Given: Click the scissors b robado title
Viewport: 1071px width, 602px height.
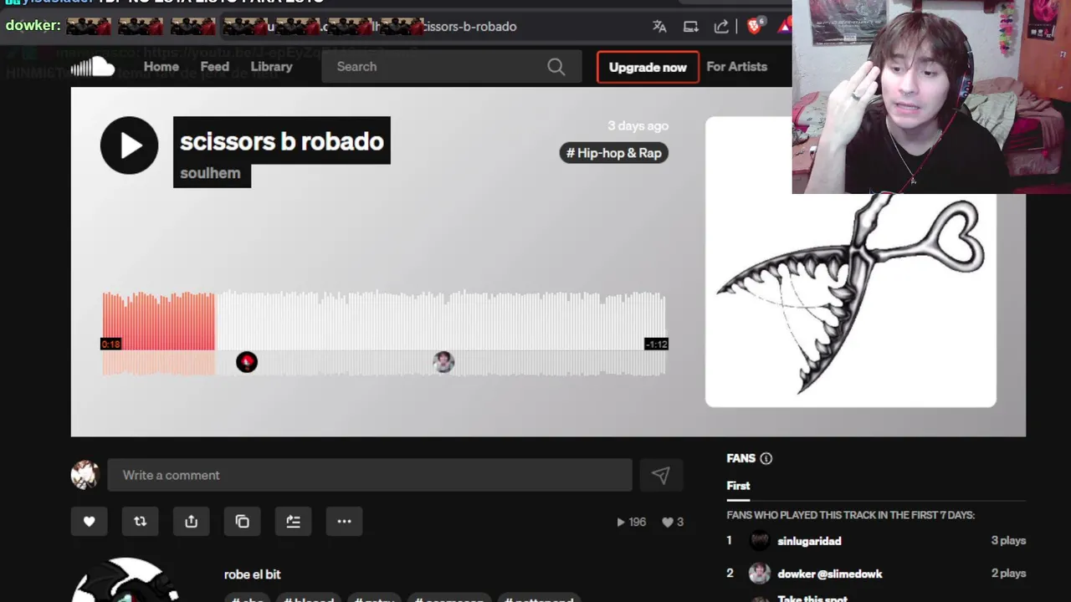Looking at the screenshot, I should pos(281,141).
